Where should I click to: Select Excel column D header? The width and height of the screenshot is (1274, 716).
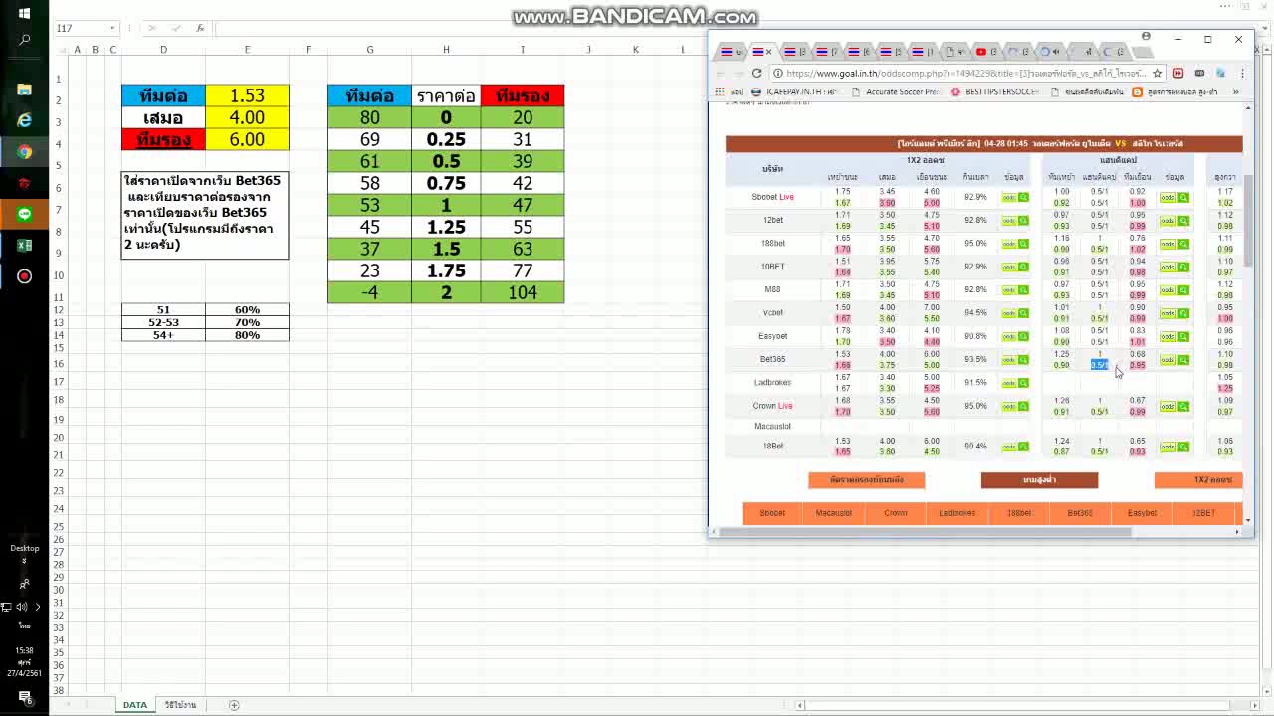click(x=163, y=49)
